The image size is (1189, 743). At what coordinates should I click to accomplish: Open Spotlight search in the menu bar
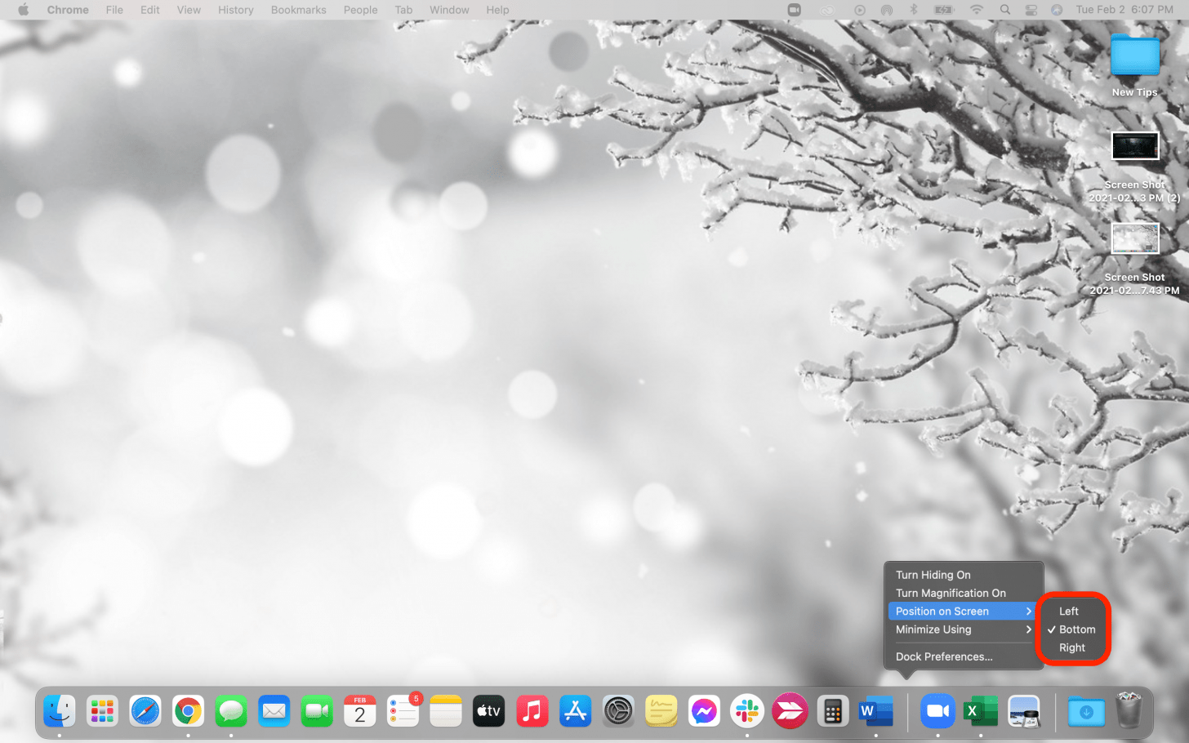click(x=1004, y=10)
